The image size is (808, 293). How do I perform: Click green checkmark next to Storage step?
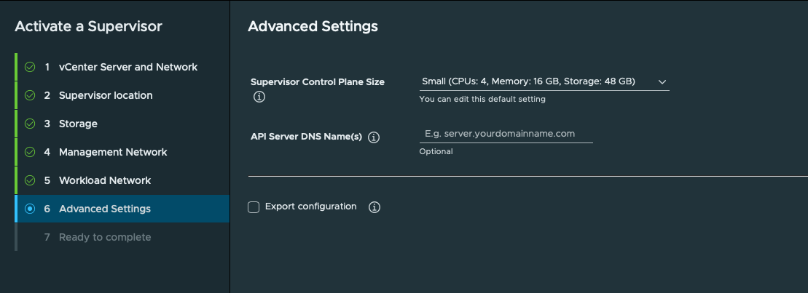pos(30,124)
